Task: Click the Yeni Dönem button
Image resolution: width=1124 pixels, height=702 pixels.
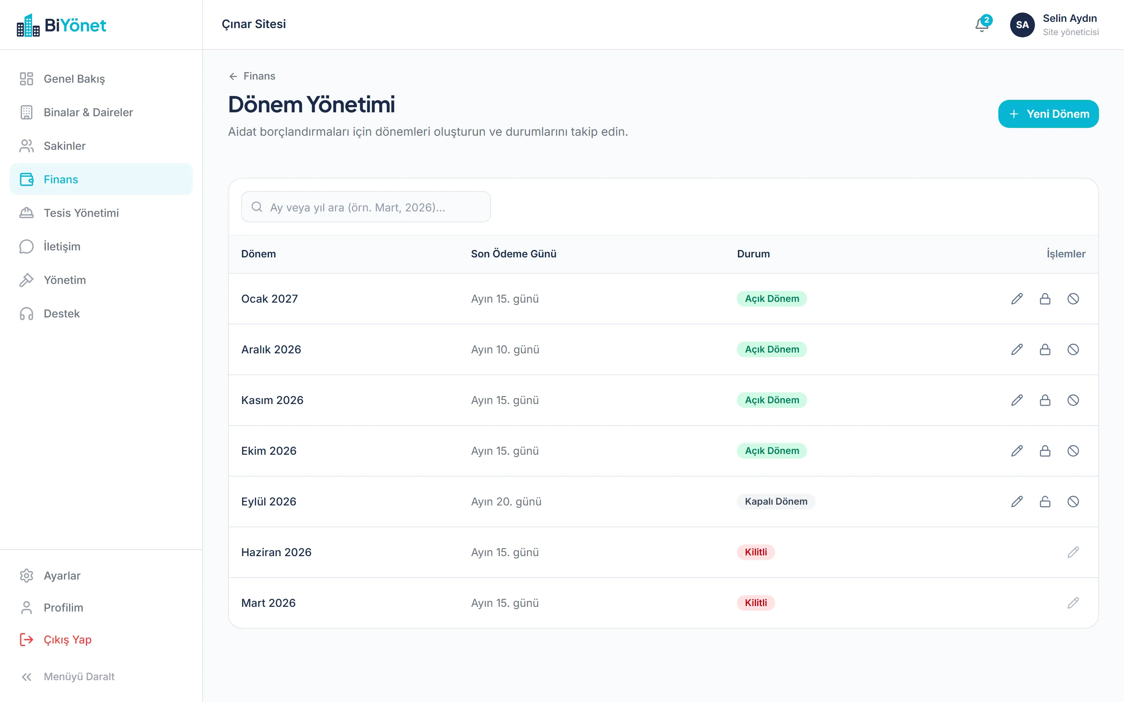Action: click(x=1048, y=114)
